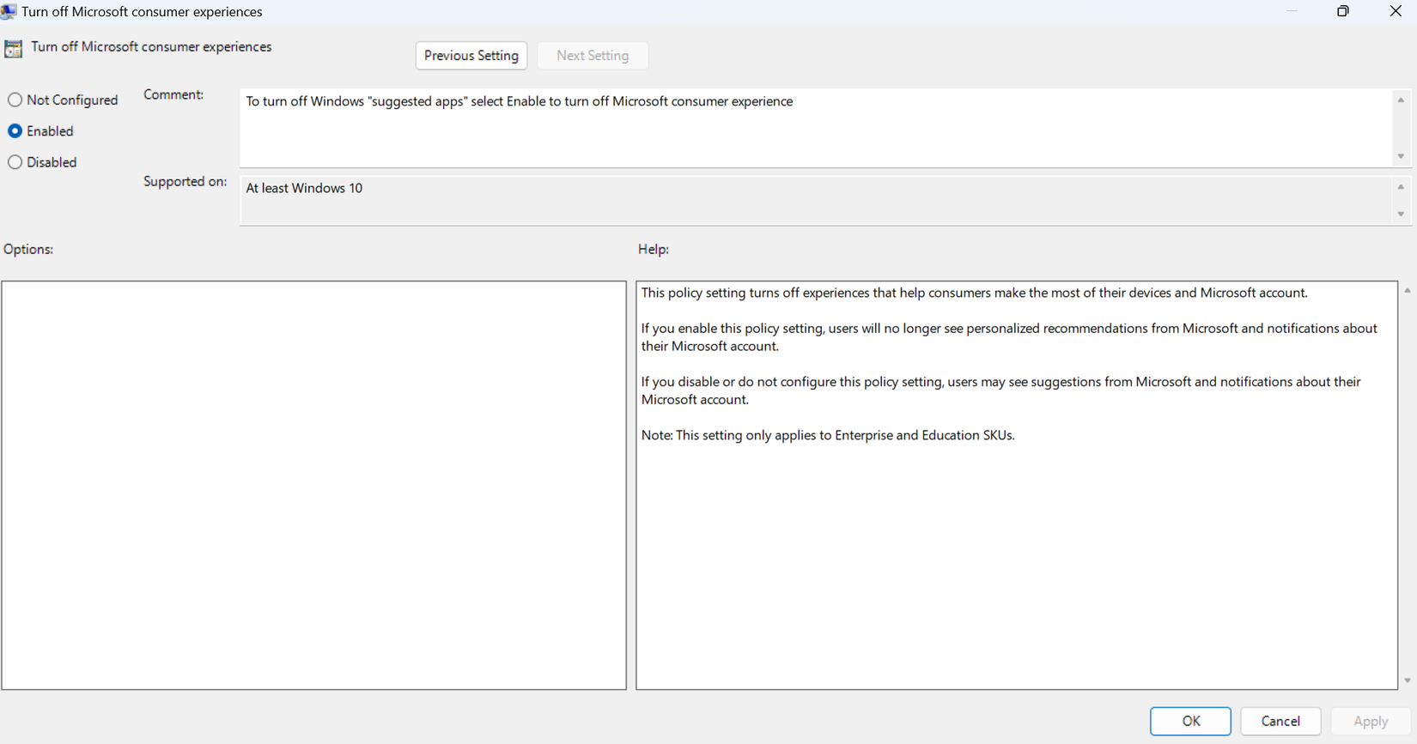Choose the Enabled radio option

15,131
